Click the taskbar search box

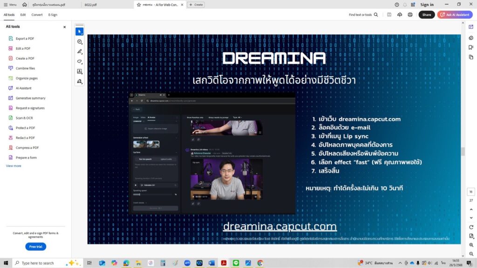click(48, 263)
